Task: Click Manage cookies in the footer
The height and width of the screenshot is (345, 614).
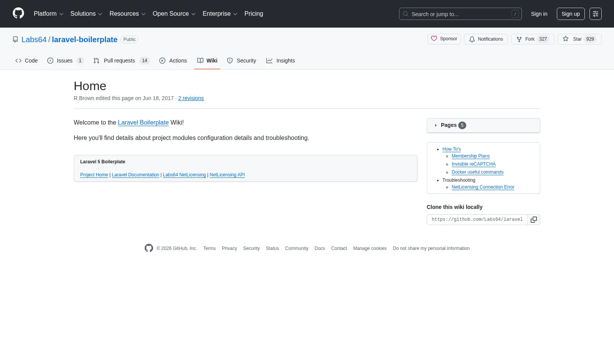Action: click(x=370, y=248)
